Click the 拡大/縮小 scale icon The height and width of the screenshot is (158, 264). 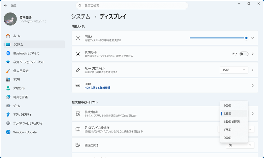[x=78, y=113]
